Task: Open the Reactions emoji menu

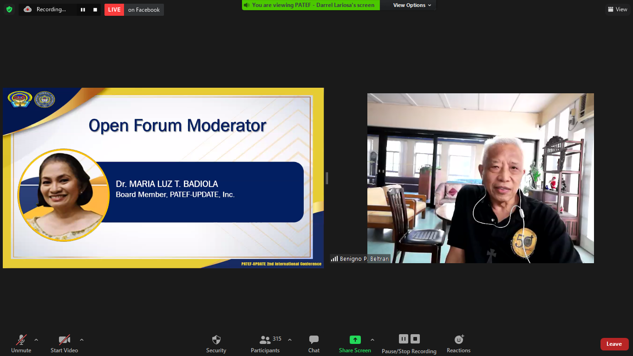Action: point(458,343)
